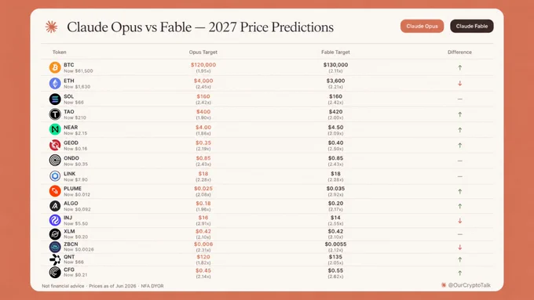The width and height of the screenshot is (534, 300).
Task: Select the purple INJ token icon
Action: 55,220
